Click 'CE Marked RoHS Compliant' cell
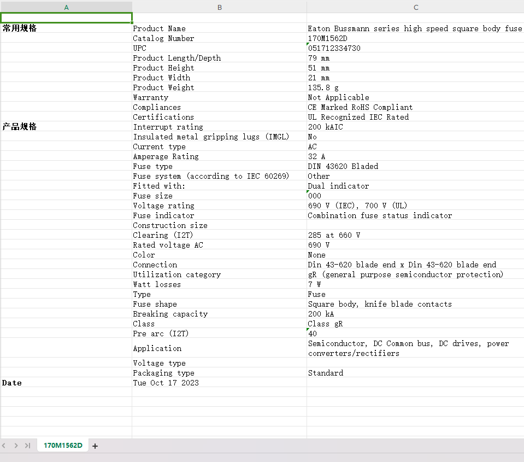Image resolution: width=524 pixels, height=462 pixels. coord(415,107)
